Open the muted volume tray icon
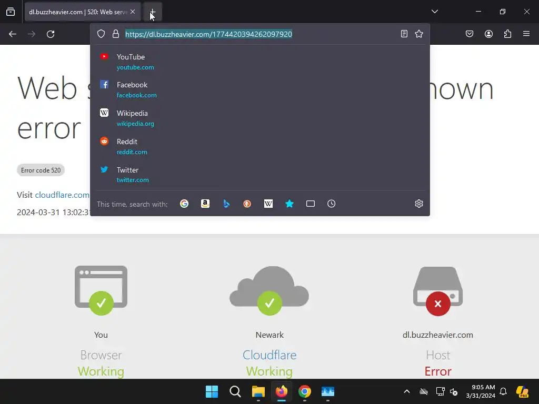This screenshot has width=539, height=404. (x=454, y=391)
